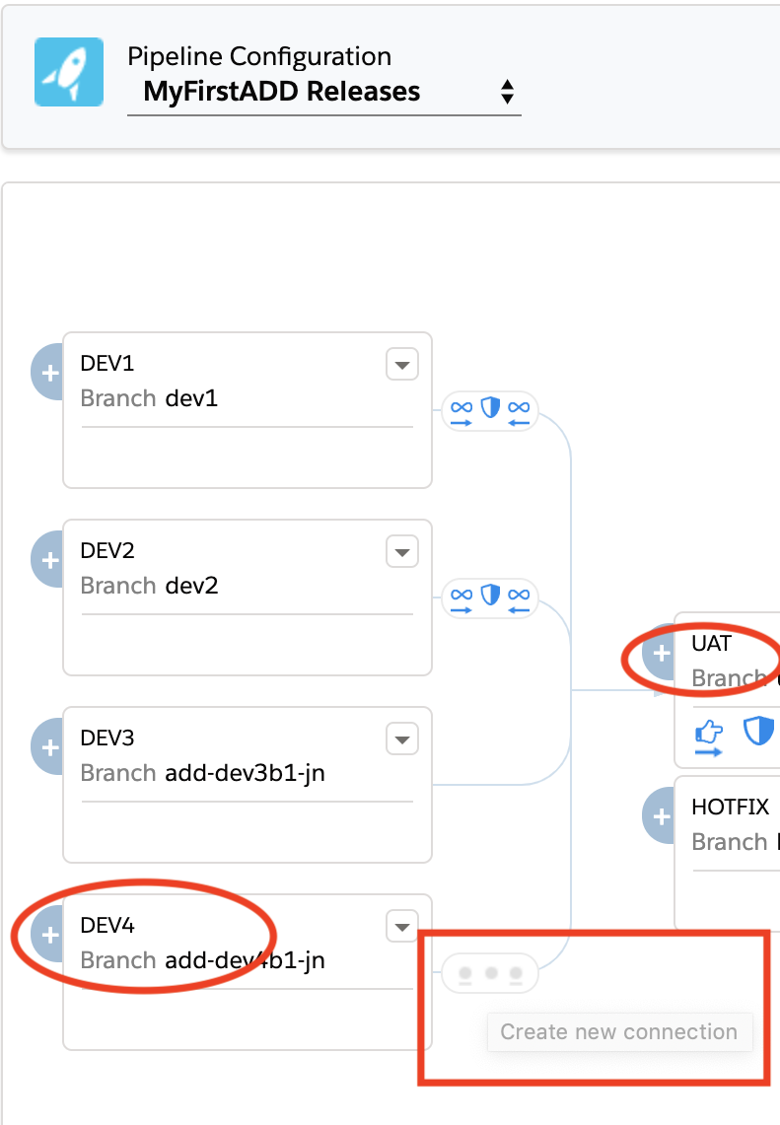
Task: Click the shield icon between DEV2 and UAT
Action: click(x=490, y=598)
